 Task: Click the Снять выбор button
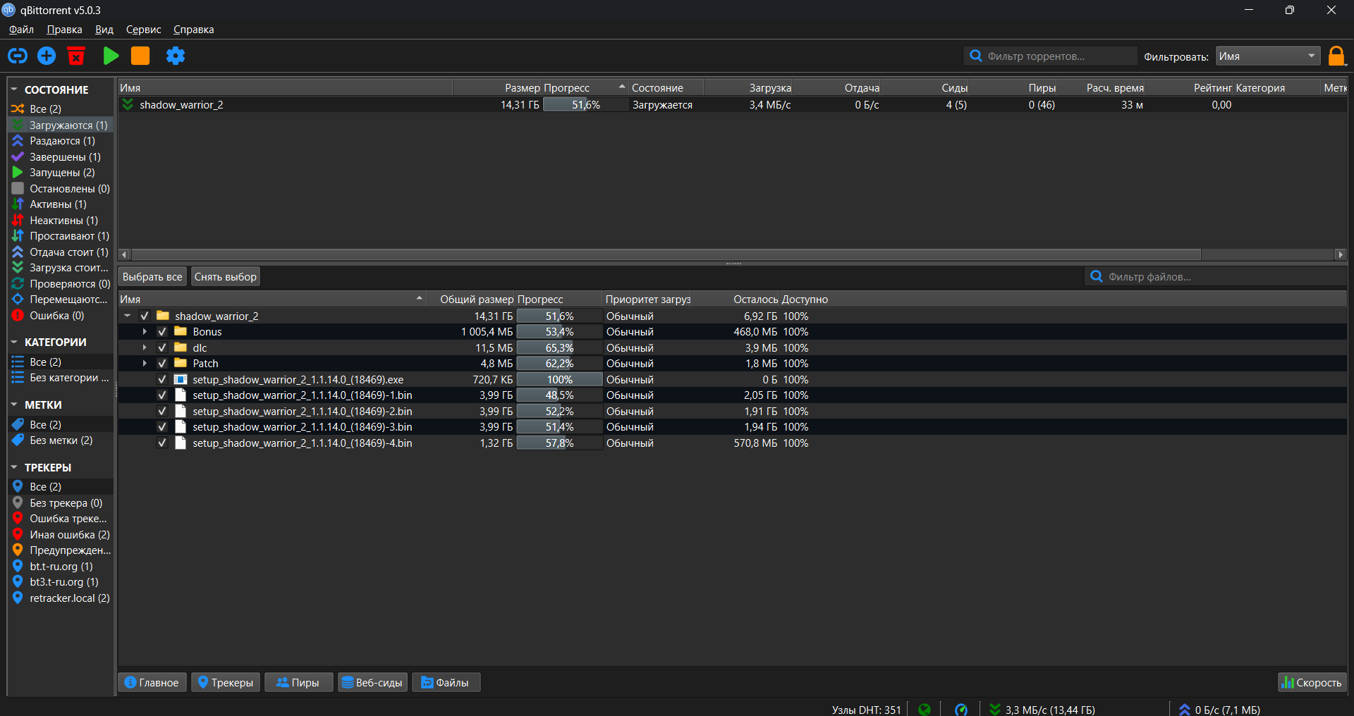pyautogui.click(x=225, y=277)
